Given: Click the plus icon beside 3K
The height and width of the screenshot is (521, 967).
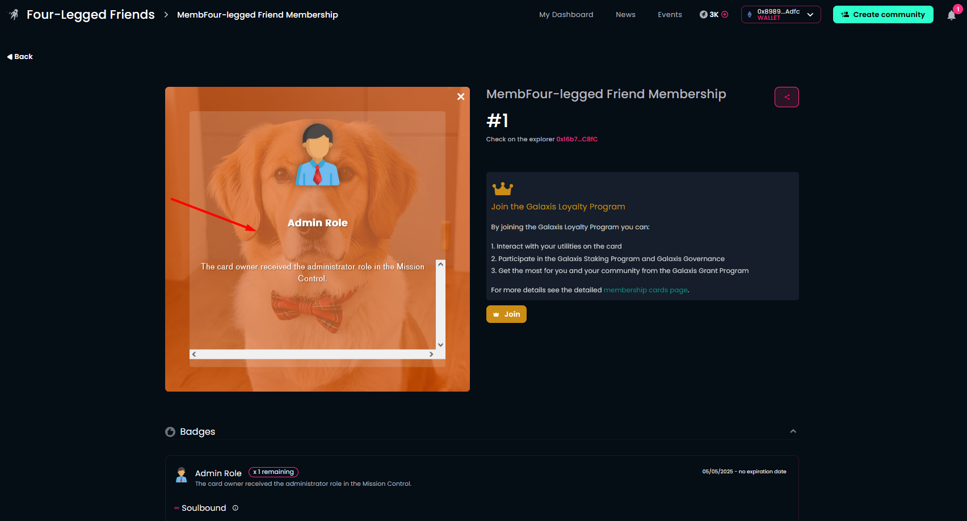Looking at the screenshot, I should click(x=725, y=15).
